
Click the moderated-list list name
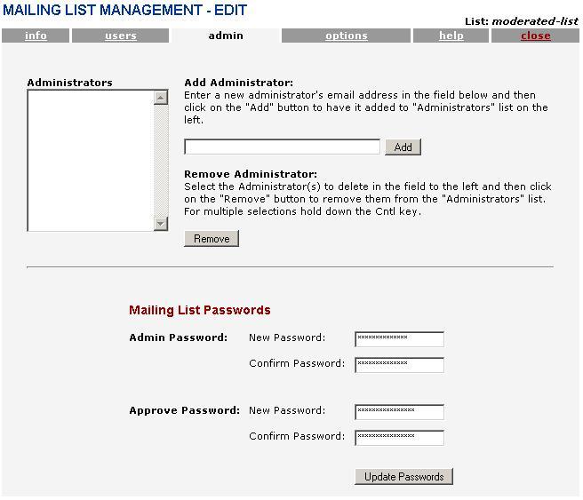click(x=535, y=21)
